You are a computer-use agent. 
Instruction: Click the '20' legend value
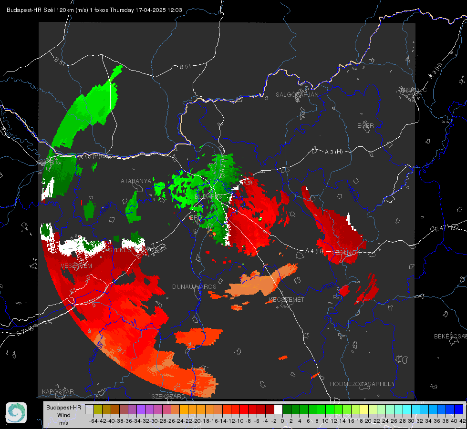368,421
